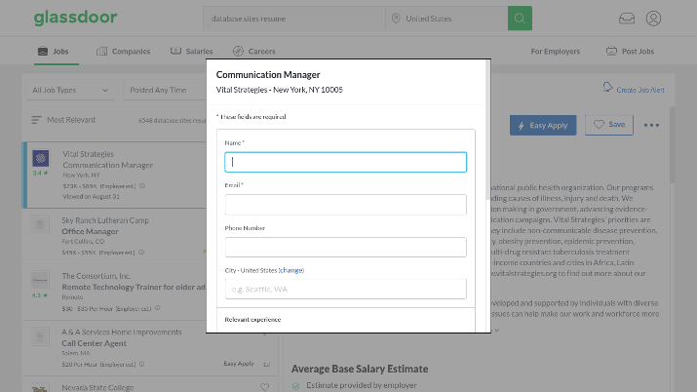Click the Companies building icon
697x392 pixels.
pos(101,51)
